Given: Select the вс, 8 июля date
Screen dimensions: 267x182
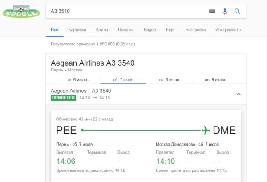Looking at the screenshot, I should tap(169, 80).
